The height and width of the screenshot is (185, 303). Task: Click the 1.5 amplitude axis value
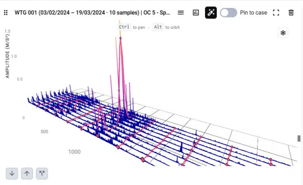(x=8, y=31)
